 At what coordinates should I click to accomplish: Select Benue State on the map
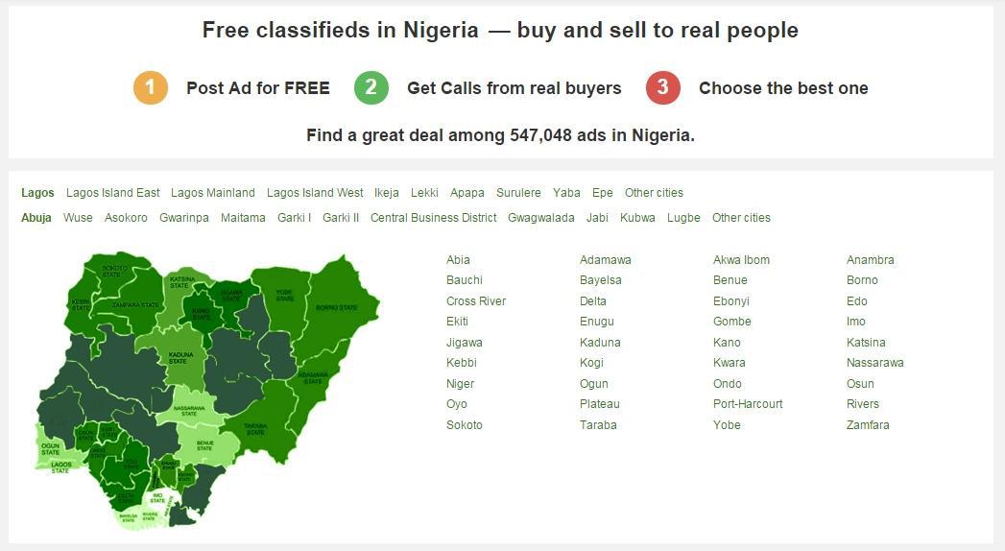[x=204, y=445]
